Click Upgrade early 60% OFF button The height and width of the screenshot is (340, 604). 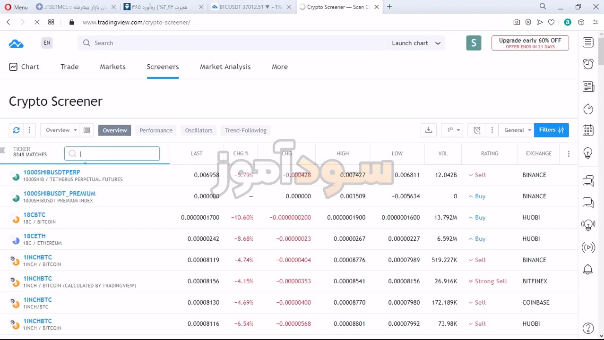coord(530,43)
